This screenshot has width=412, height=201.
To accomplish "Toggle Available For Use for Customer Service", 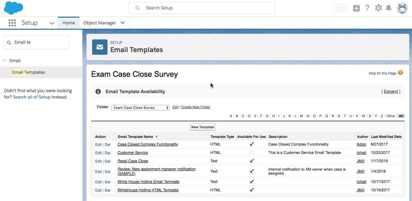I will click(251, 153).
